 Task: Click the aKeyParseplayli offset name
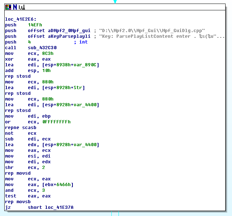pos(69,36)
